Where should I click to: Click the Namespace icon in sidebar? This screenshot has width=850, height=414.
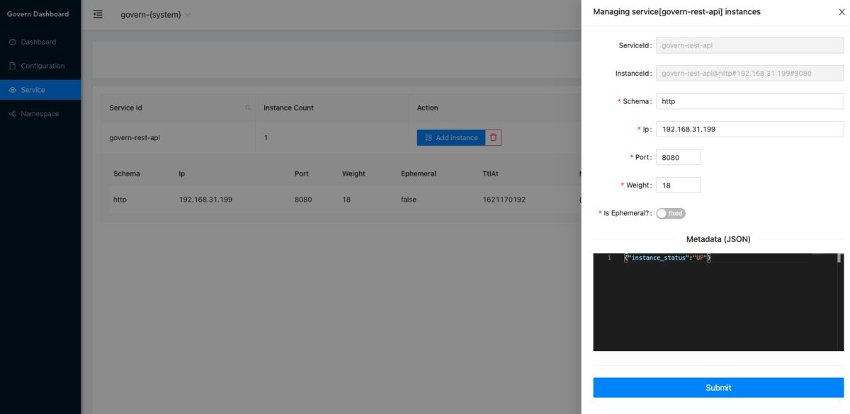tap(12, 114)
